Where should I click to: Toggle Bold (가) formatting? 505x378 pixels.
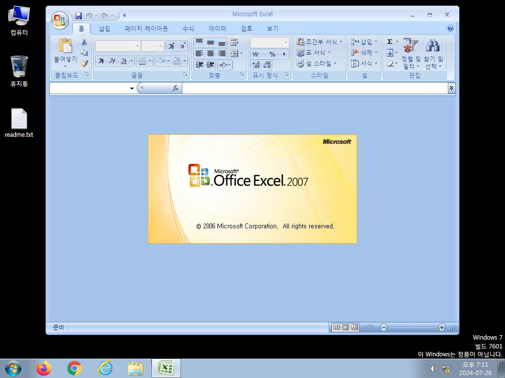(x=101, y=61)
